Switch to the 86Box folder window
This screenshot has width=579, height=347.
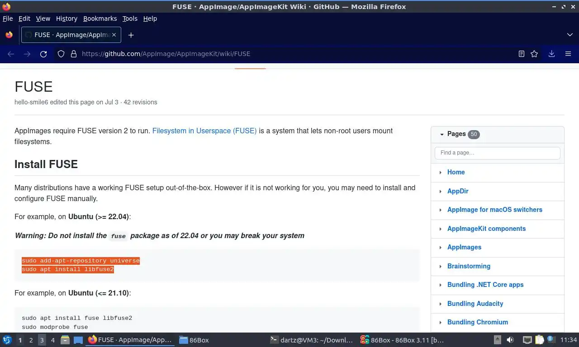click(194, 340)
